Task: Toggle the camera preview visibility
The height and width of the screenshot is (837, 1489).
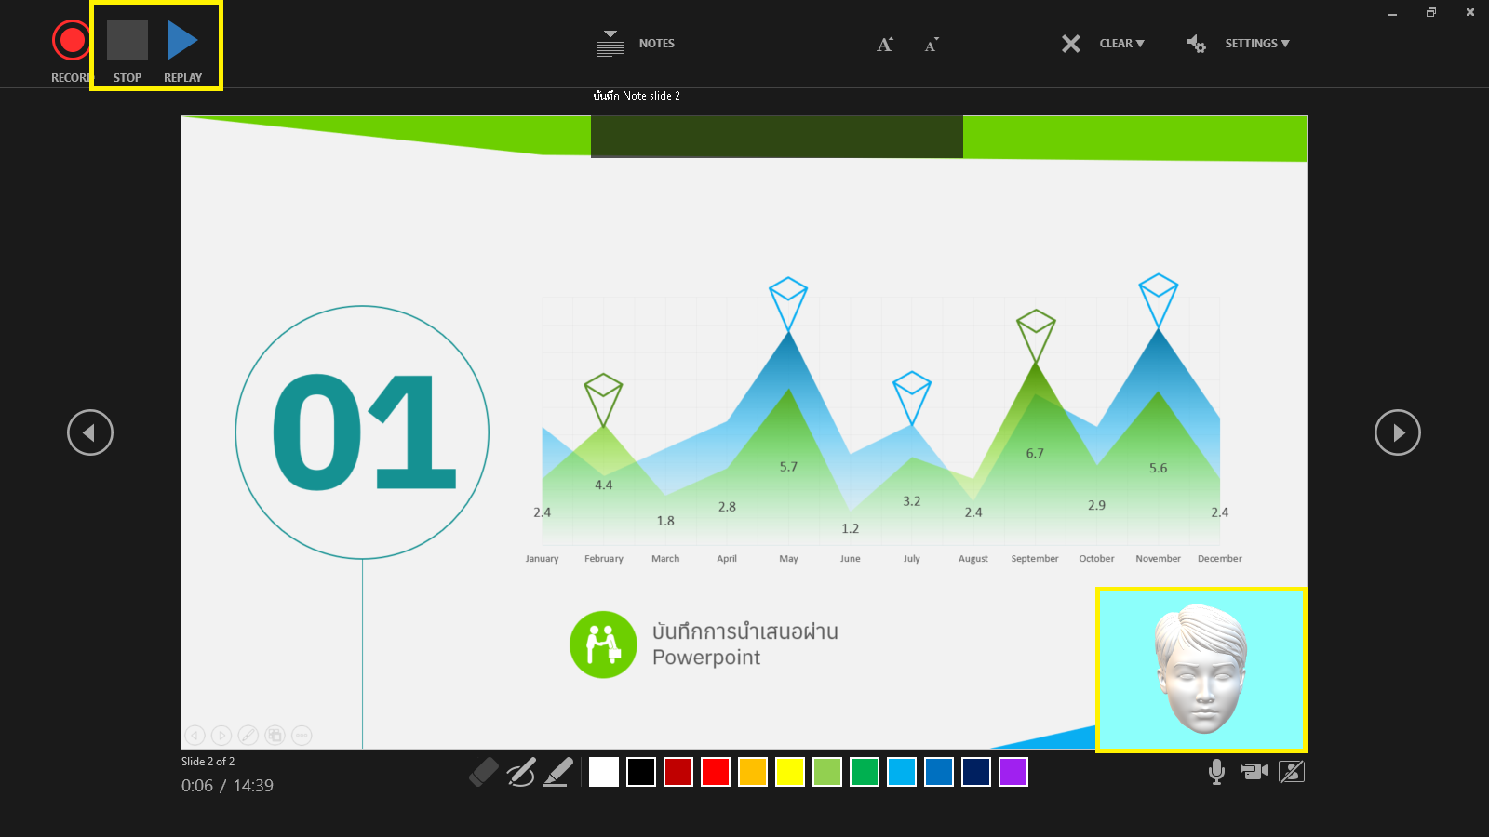Action: point(1292,772)
